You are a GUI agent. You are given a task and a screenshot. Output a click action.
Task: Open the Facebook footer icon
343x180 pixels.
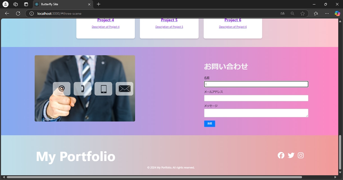(281, 155)
